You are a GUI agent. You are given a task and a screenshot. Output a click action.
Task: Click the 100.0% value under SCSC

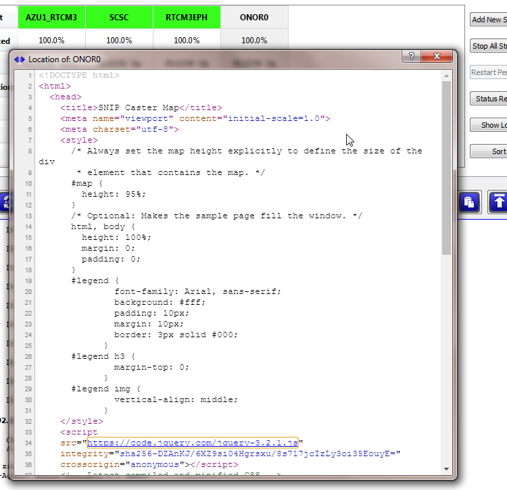pyautogui.click(x=119, y=41)
